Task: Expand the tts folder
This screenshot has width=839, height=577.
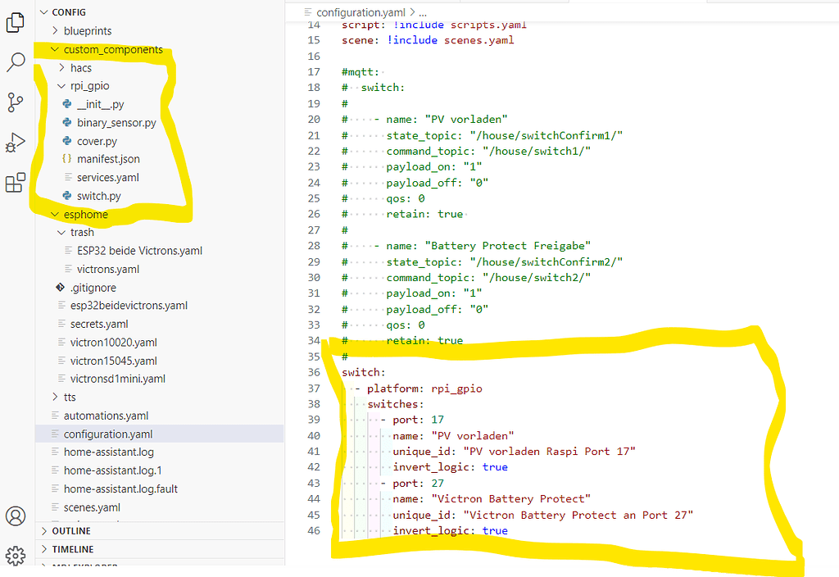Action: 55,398
